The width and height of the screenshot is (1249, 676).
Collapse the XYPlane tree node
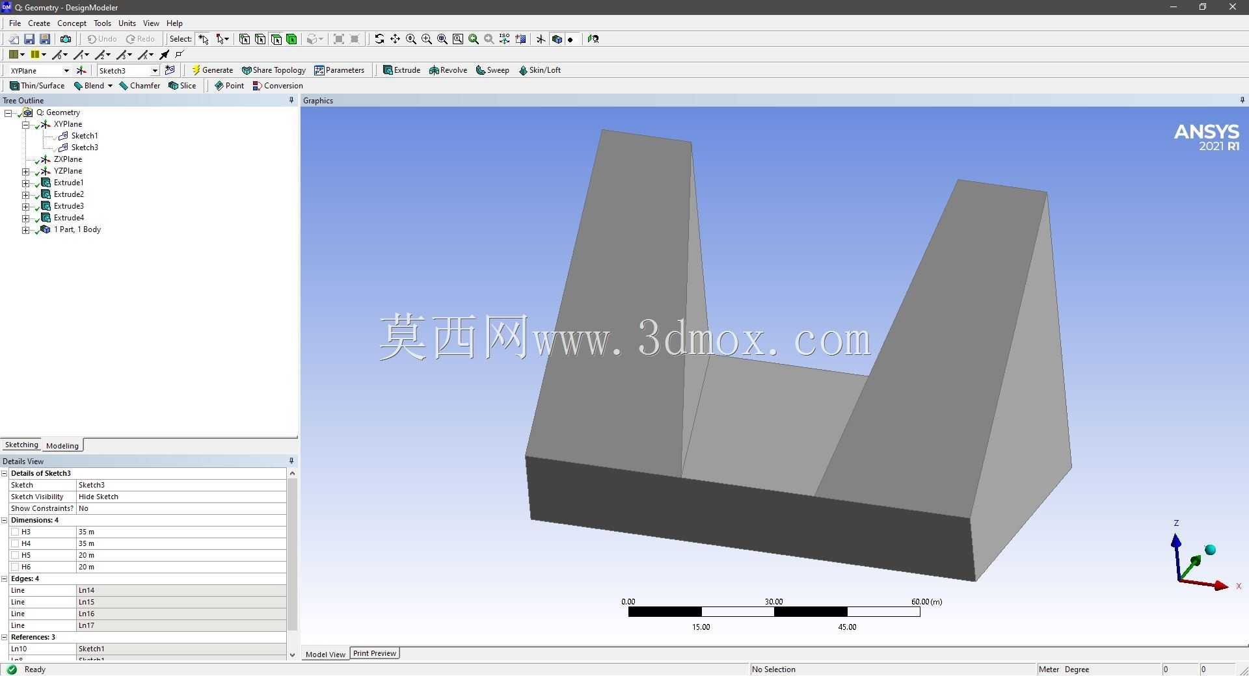26,124
